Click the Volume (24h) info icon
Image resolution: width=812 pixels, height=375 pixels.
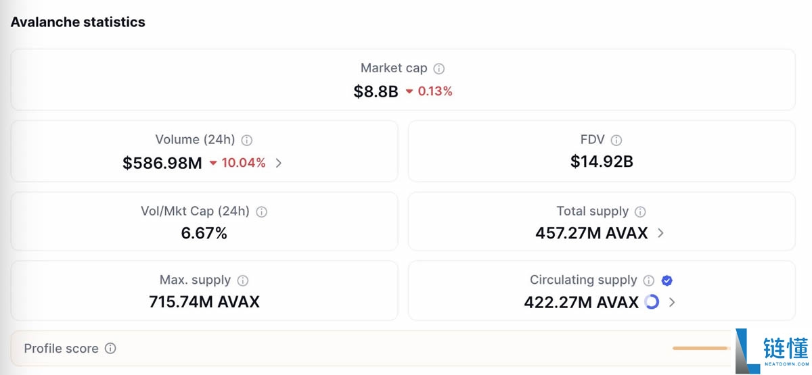click(x=247, y=141)
